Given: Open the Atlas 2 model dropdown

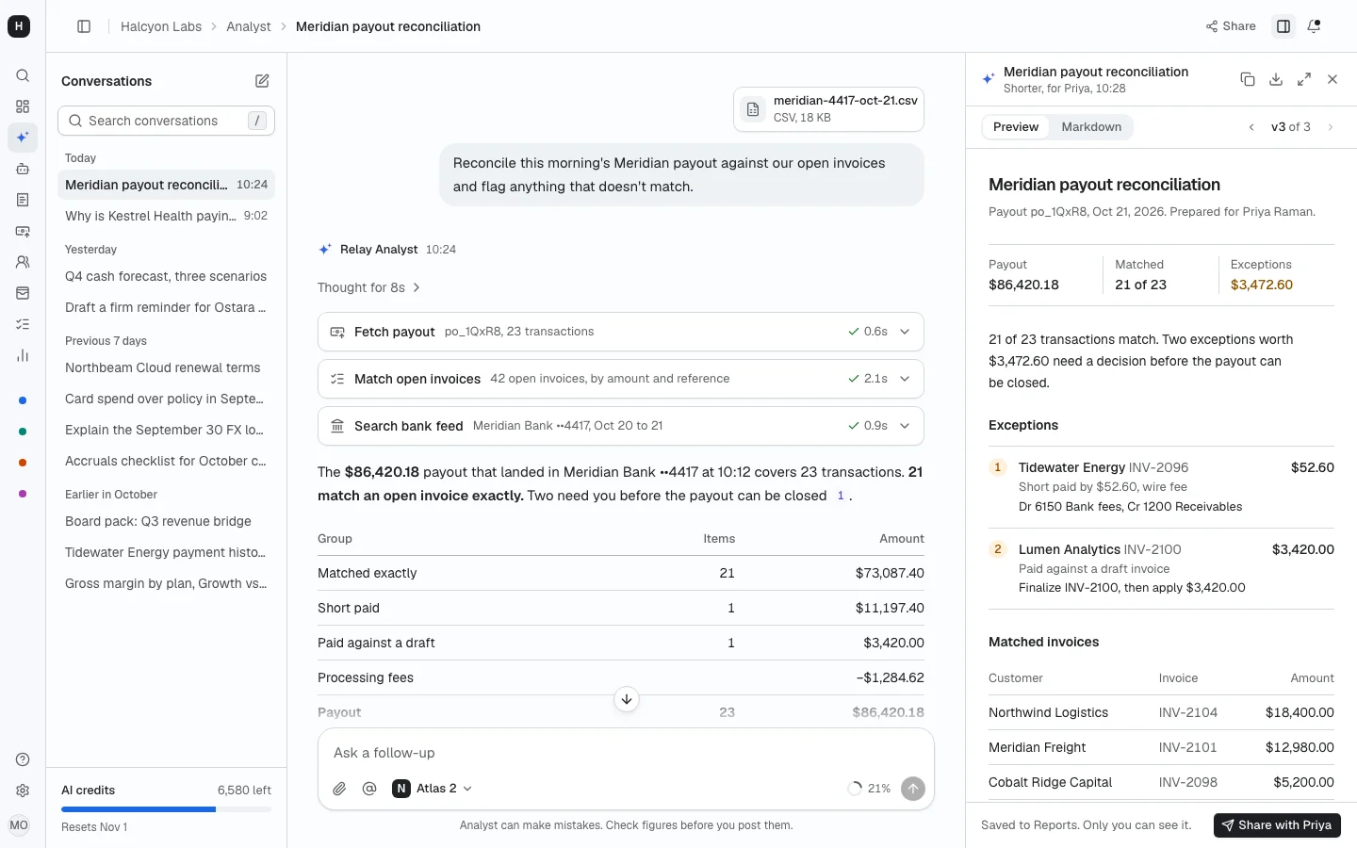Looking at the screenshot, I should pyautogui.click(x=433, y=789).
